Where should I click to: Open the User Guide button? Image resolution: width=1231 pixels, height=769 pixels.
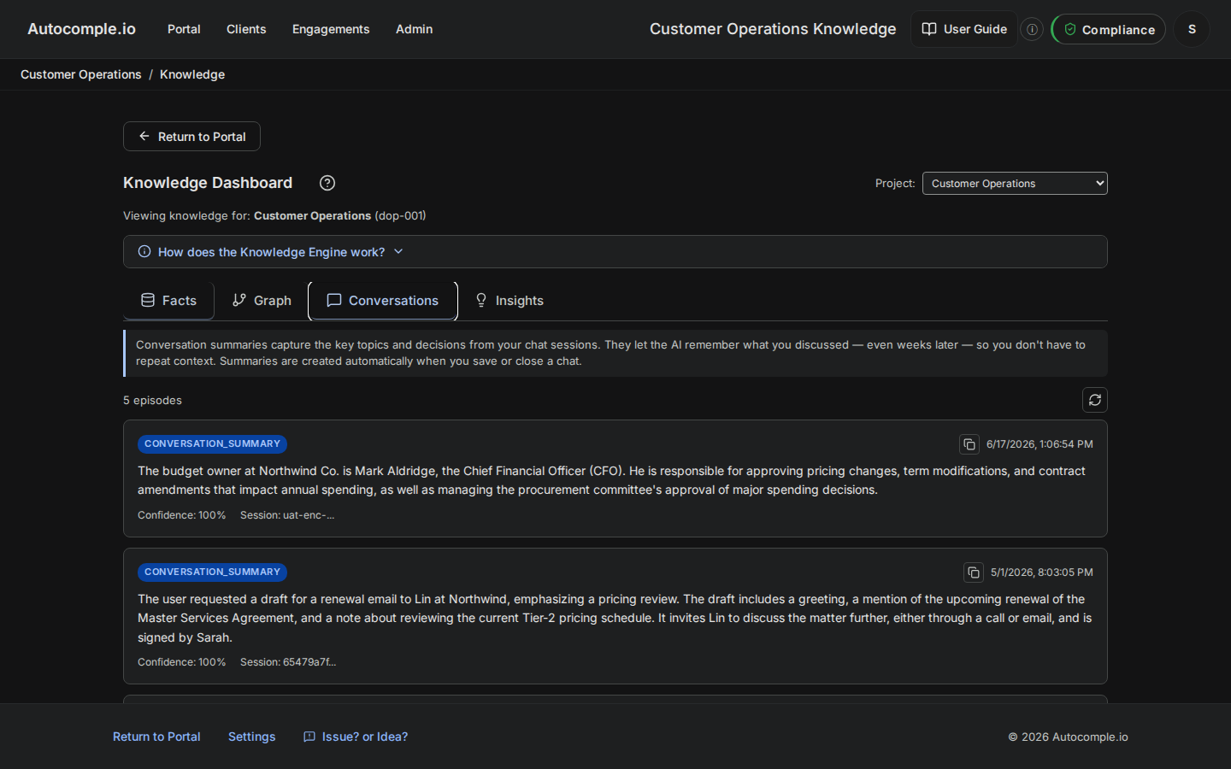(x=964, y=29)
